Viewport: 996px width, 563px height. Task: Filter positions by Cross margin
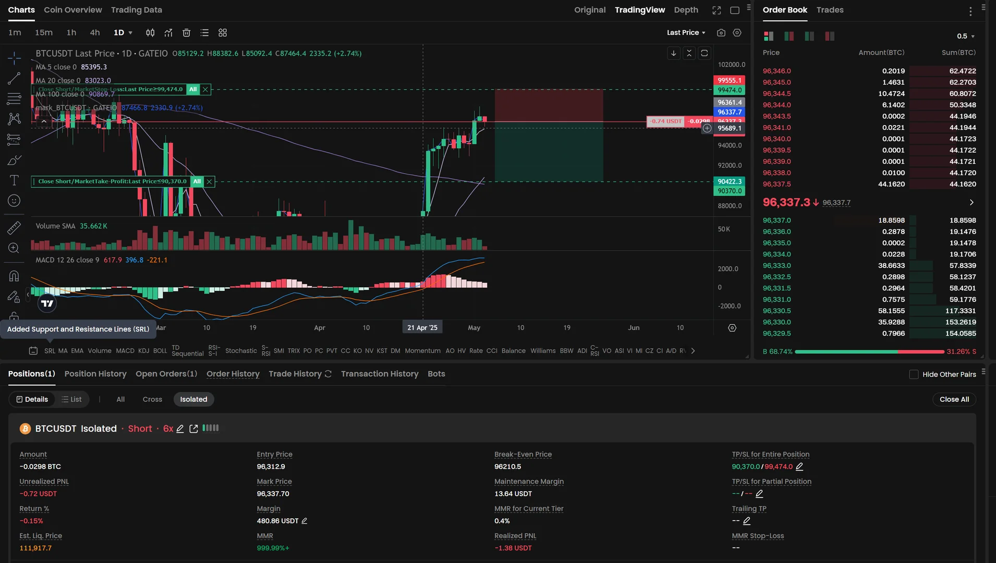152,400
